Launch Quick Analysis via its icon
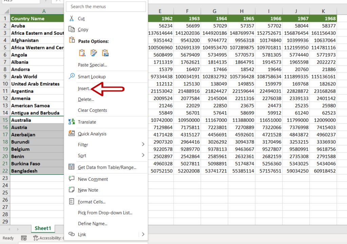 [72, 134]
